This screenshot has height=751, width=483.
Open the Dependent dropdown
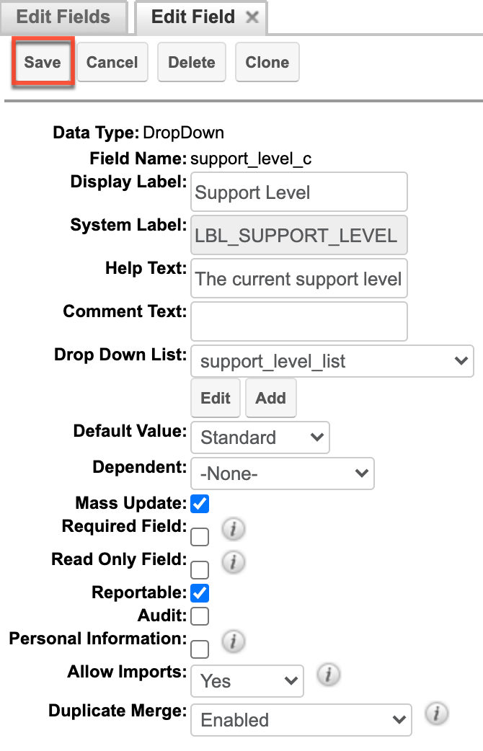tap(283, 474)
